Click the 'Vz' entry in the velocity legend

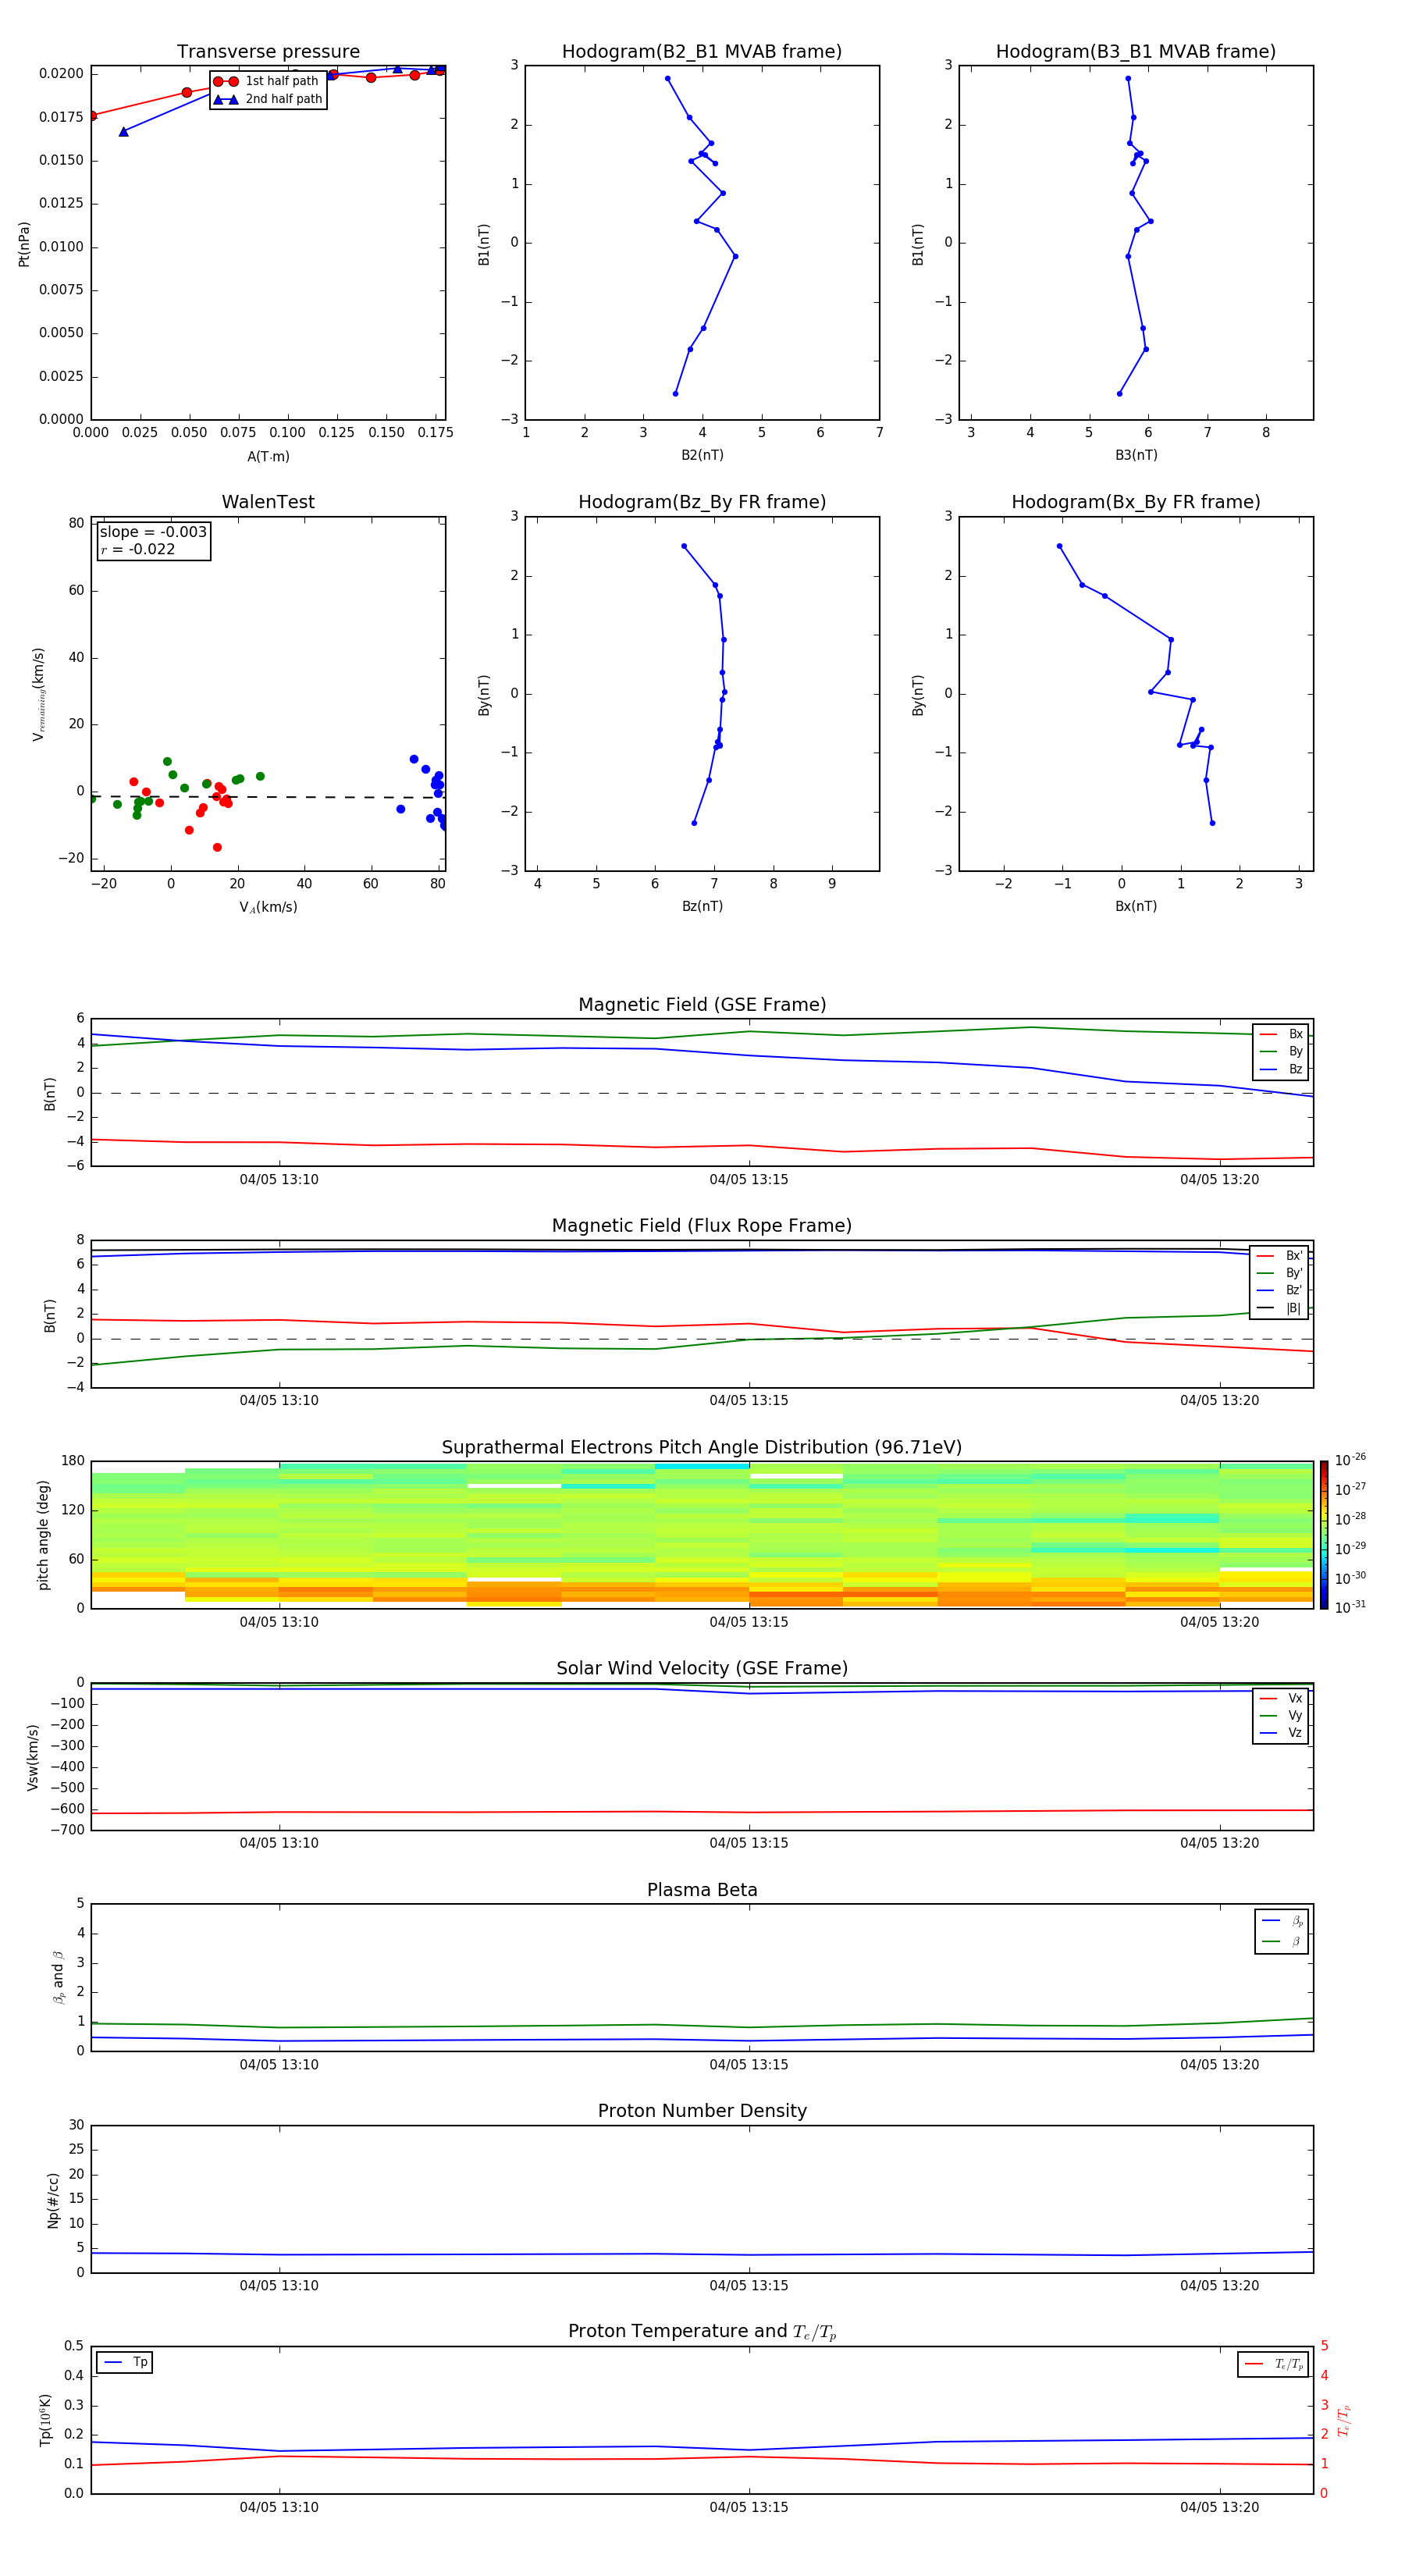pos(1281,1733)
